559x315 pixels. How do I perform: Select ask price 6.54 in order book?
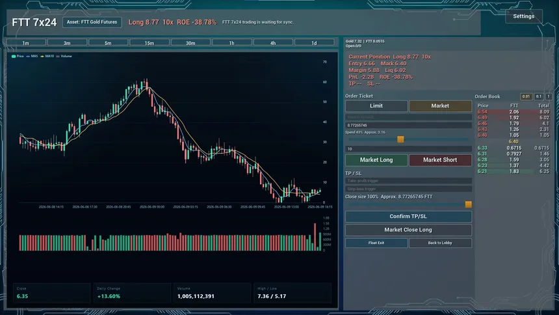482,112
